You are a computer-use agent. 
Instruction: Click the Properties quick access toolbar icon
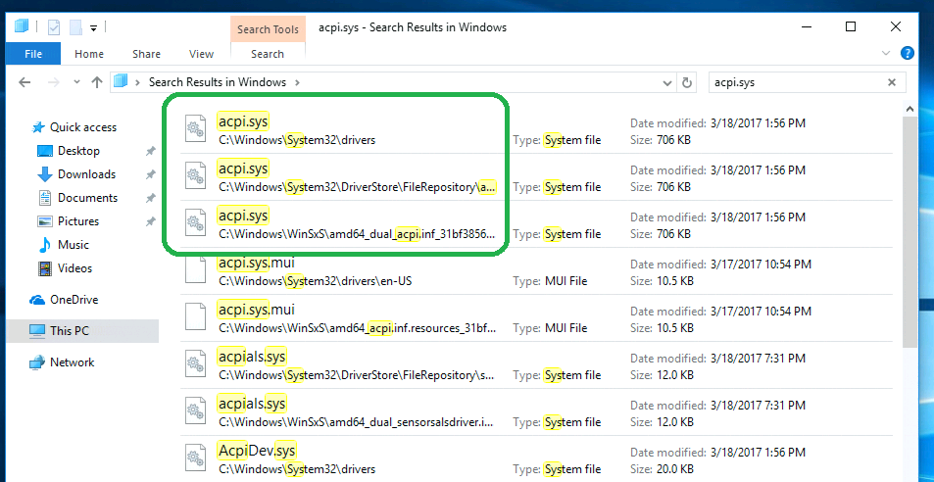(54, 26)
